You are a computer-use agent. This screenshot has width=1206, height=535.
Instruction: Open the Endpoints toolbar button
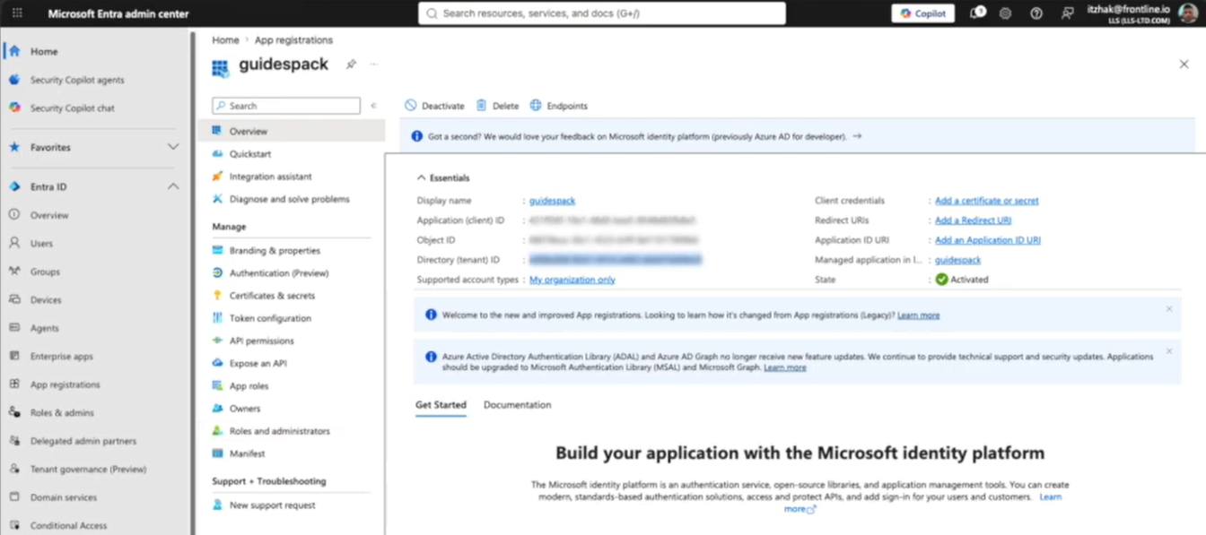pyautogui.click(x=558, y=106)
